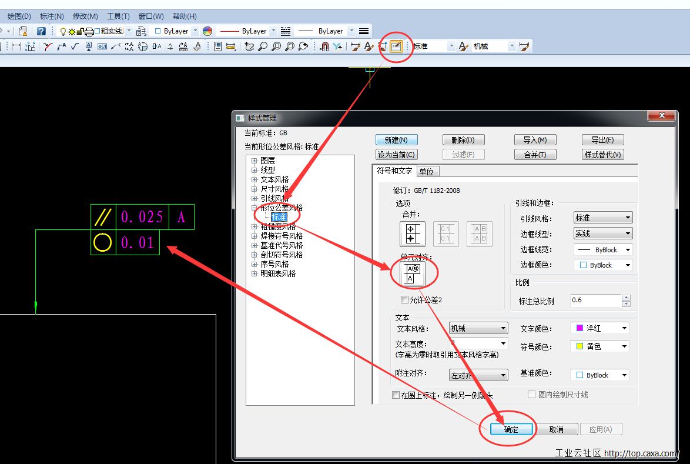
Task: Switch to the 单位 tab
Action: click(426, 172)
